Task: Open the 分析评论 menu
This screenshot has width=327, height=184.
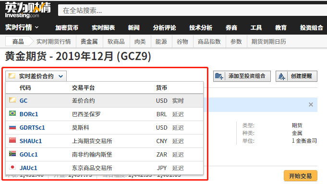Action: click(x=164, y=27)
